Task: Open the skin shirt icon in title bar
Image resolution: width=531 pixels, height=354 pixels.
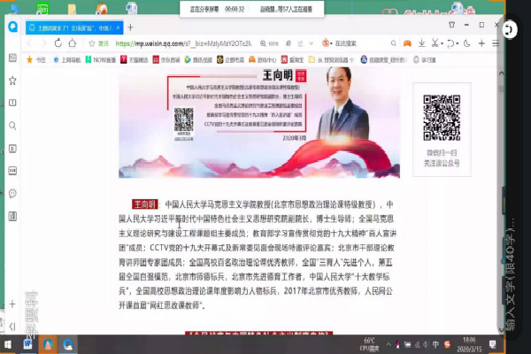Action: 451,25
